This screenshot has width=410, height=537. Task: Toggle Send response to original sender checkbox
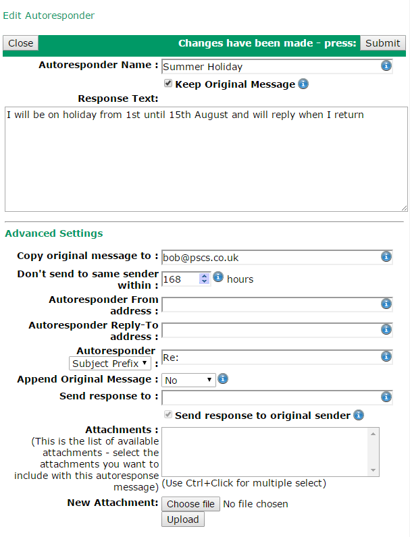click(168, 414)
